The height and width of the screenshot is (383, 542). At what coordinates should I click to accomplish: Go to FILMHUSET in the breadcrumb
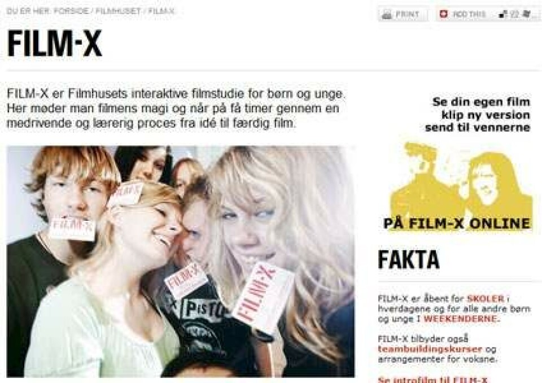118,11
